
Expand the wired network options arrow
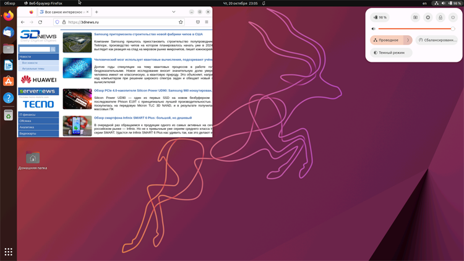point(407,40)
